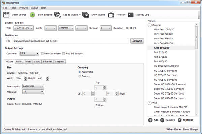Switch to the Subtitles tab
The image size is (202, 134).
click(x=48, y=62)
